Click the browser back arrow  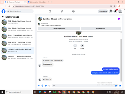pyautogui.click(x=2, y=6)
